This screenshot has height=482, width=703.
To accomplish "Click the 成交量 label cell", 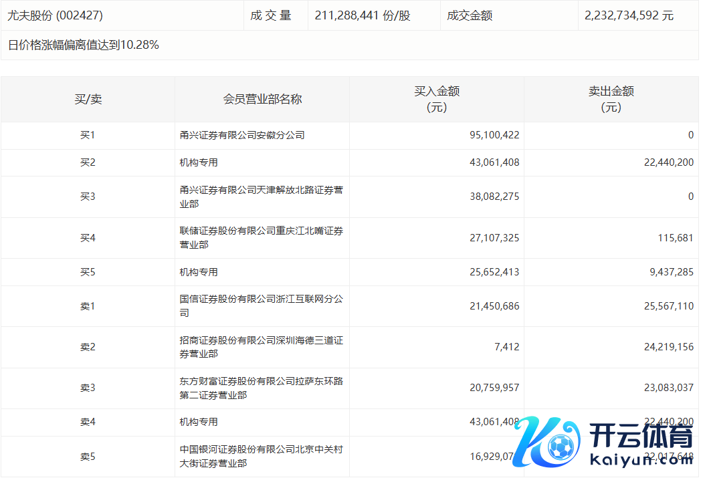I will click(271, 15).
